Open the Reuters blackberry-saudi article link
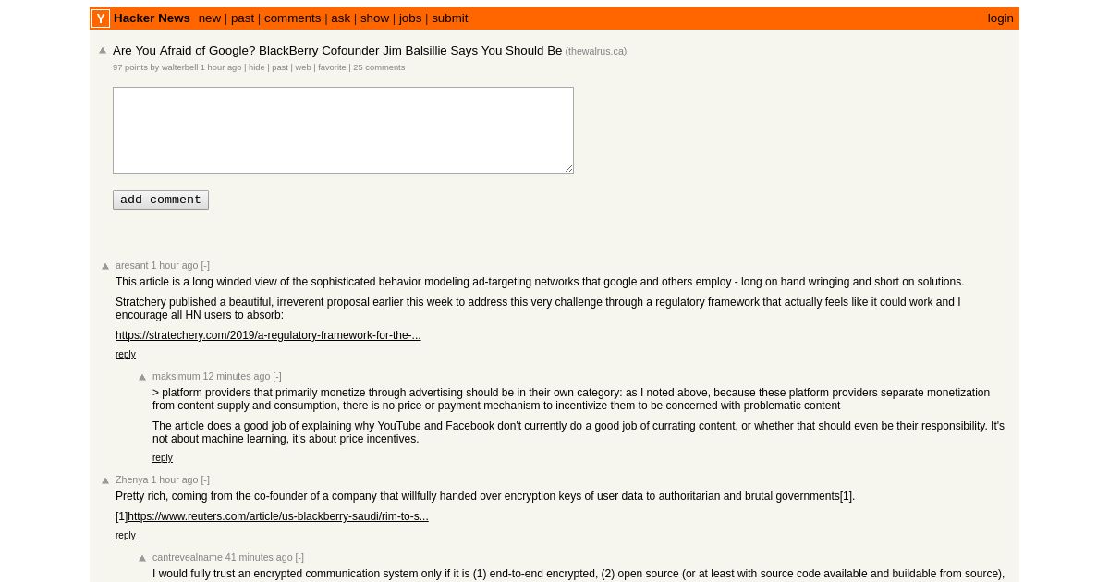 [x=278, y=516]
